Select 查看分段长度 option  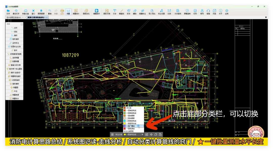pos(14,65)
